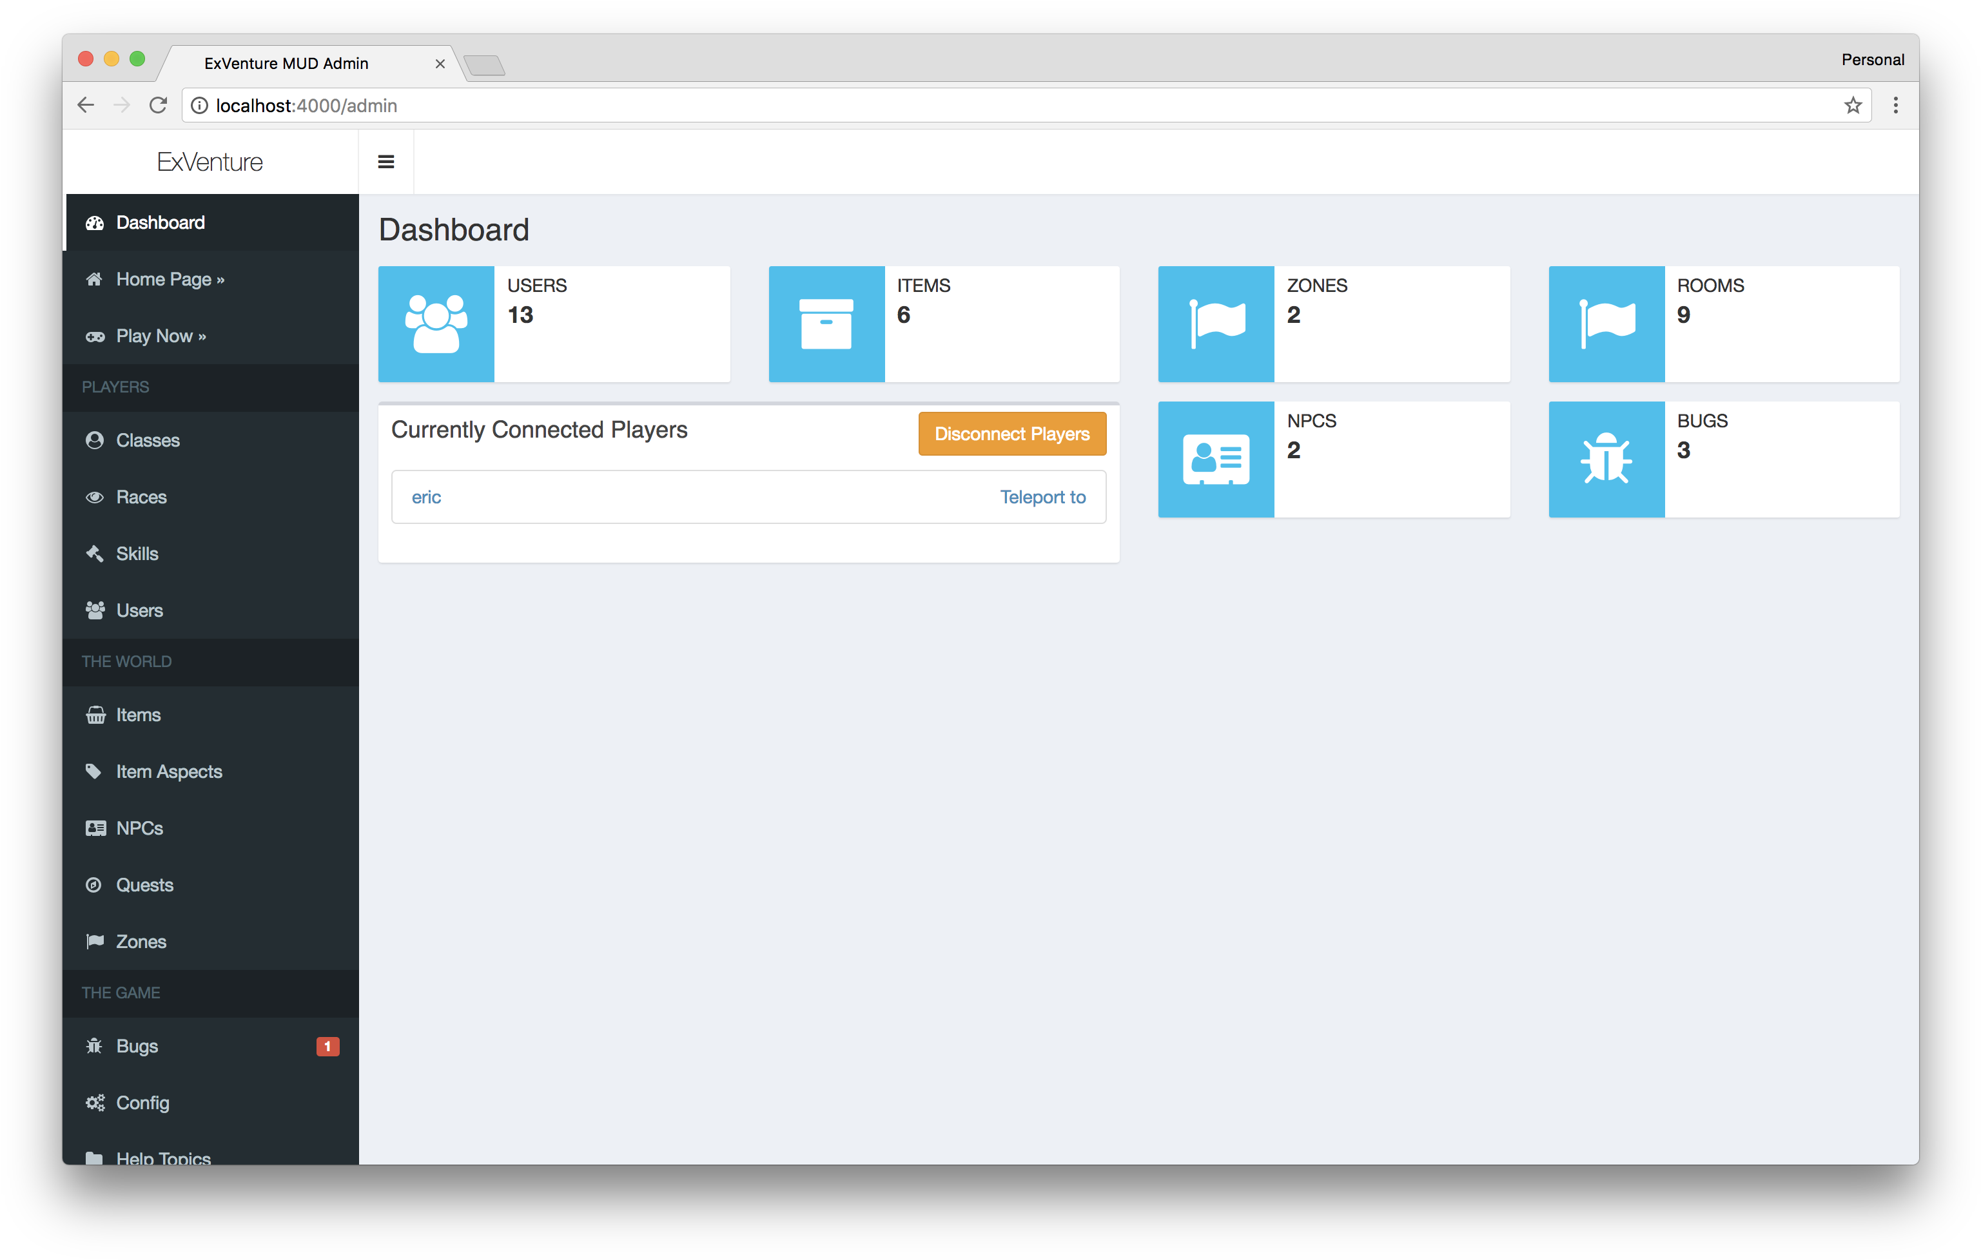
Task: Open Classes using its person icon
Action: 95,440
